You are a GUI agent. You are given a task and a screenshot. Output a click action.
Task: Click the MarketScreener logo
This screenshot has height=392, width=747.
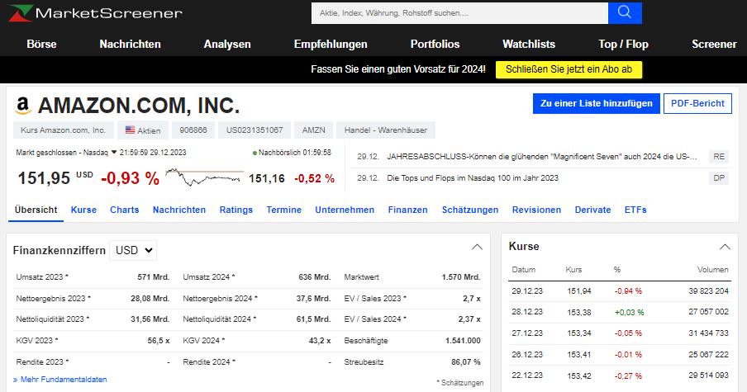click(x=95, y=13)
